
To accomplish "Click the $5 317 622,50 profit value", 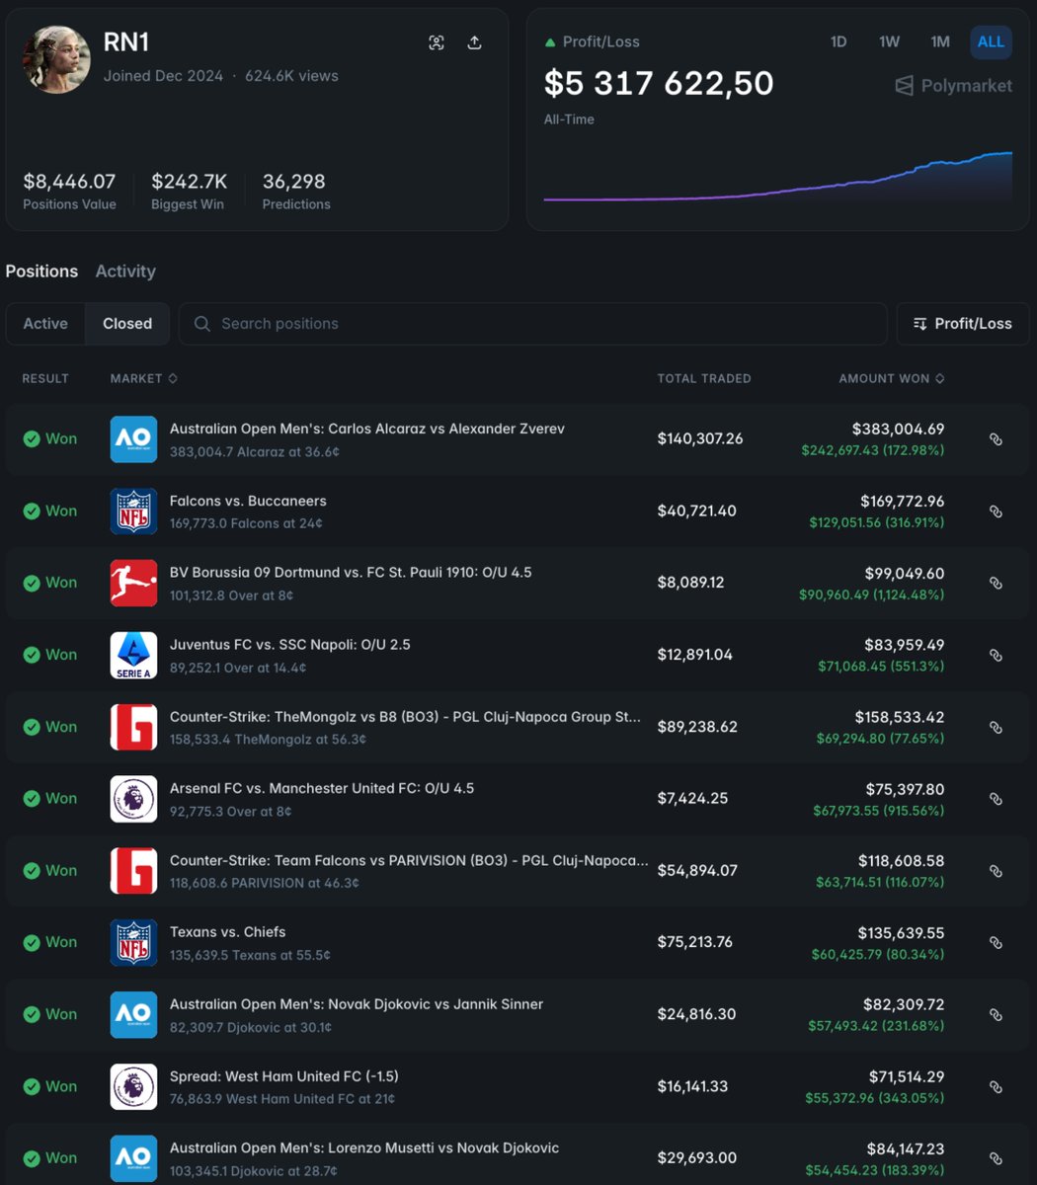I will coord(659,83).
